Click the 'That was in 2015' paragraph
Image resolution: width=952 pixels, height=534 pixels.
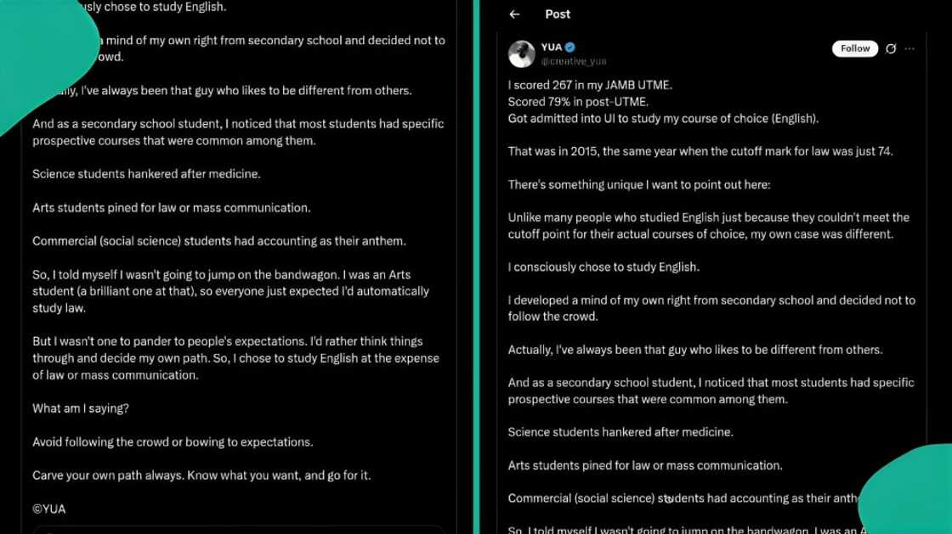[x=700, y=151]
